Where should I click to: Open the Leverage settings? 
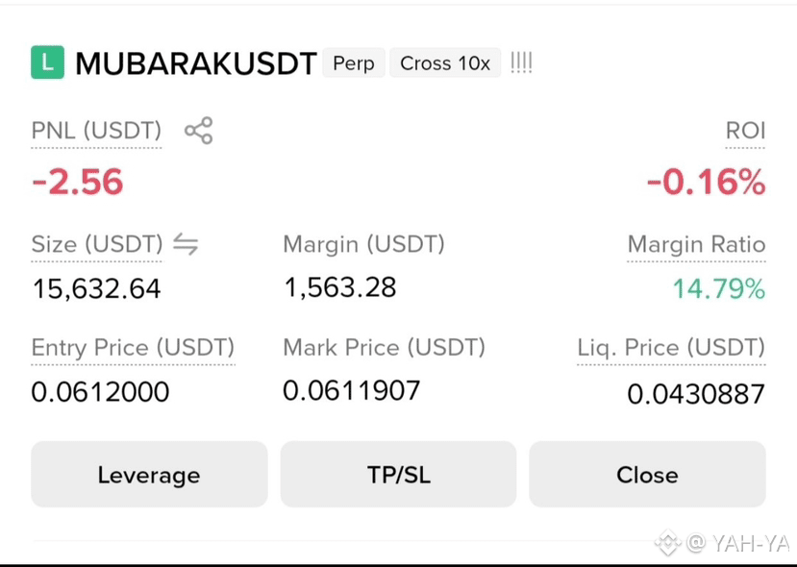pyautogui.click(x=149, y=475)
